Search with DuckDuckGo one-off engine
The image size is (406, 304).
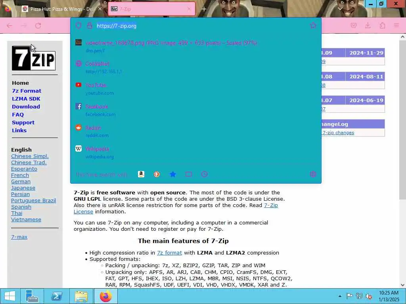click(x=157, y=174)
